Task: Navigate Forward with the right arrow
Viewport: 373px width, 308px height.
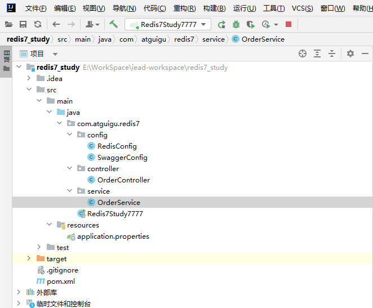Action: point(71,24)
